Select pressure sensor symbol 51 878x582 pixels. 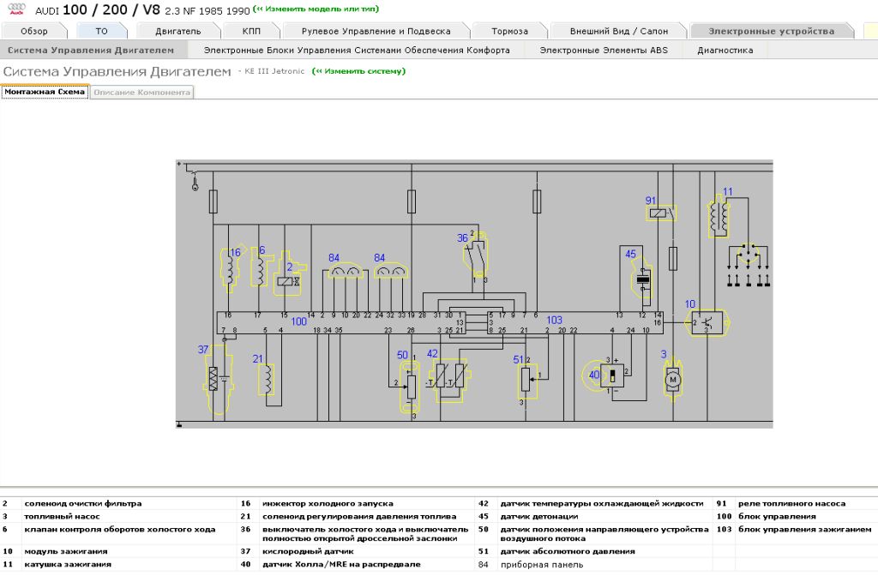[526, 381]
